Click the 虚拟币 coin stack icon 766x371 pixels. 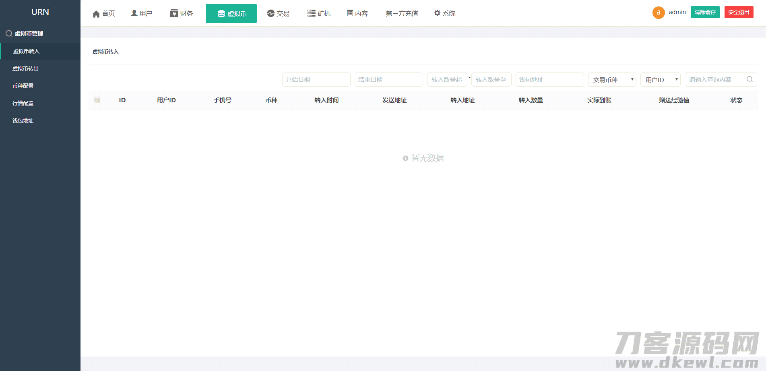click(x=221, y=13)
